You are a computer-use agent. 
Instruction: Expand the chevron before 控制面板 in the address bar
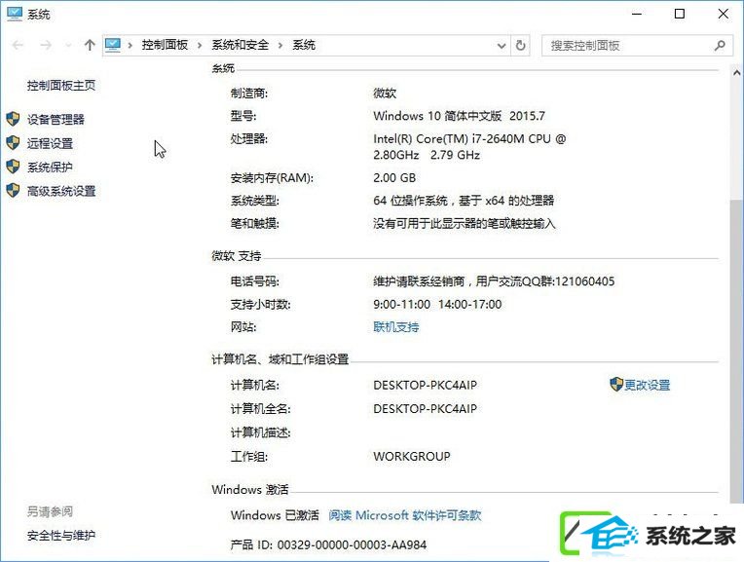pyautogui.click(x=130, y=46)
